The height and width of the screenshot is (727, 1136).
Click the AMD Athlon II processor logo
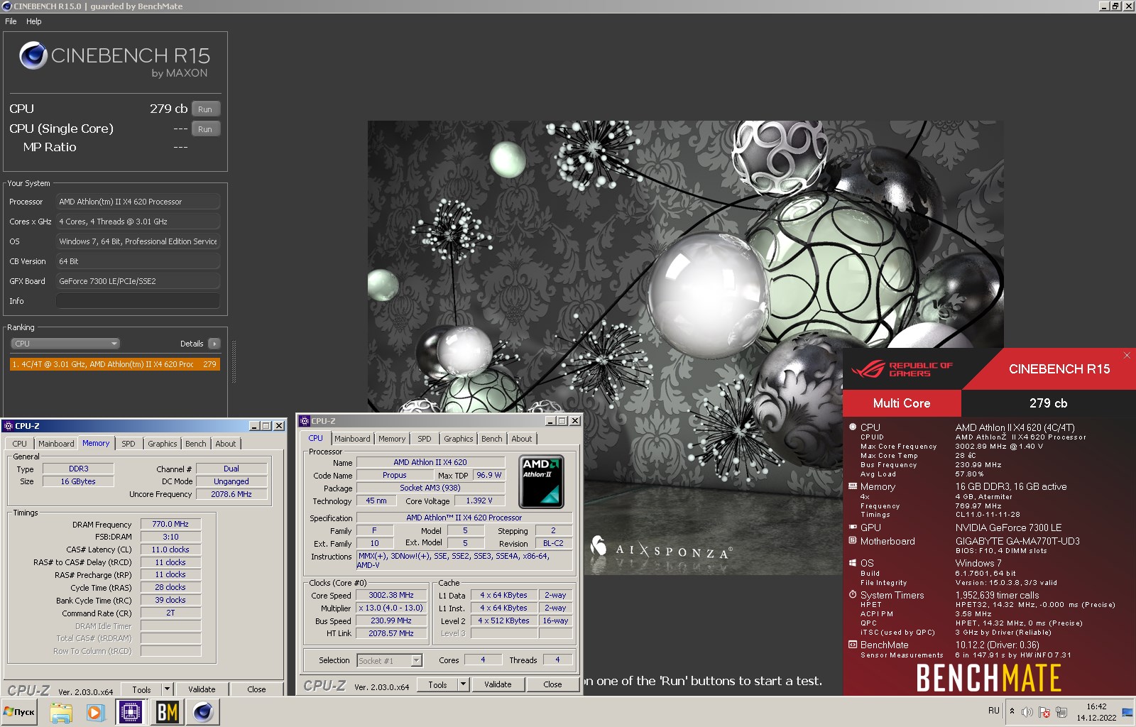point(541,481)
